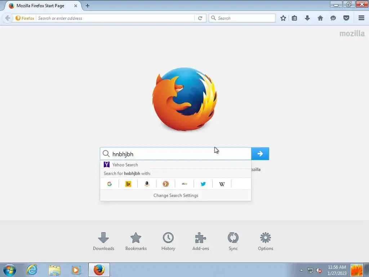The width and height of the screenshot is (369, 277).
Task: Show hidden system tray icons arrow
Action: click(301, 270)
